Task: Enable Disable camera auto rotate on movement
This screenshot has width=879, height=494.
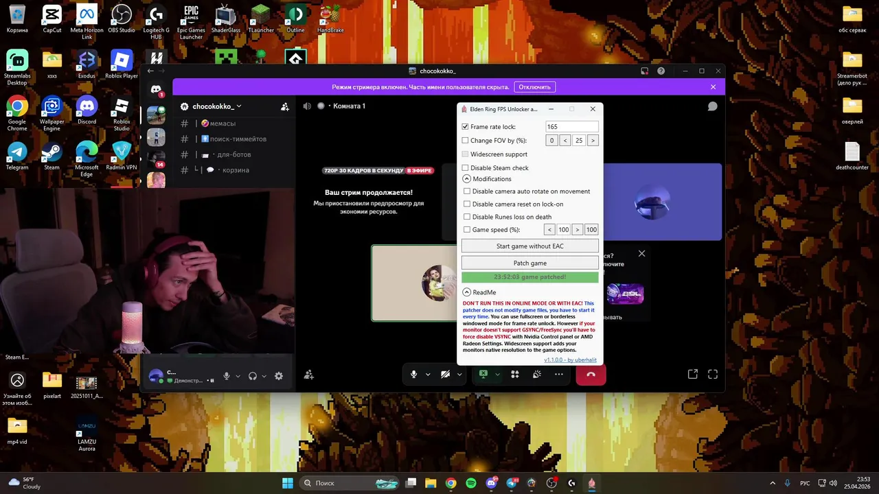Action: [x=467, y=191]
